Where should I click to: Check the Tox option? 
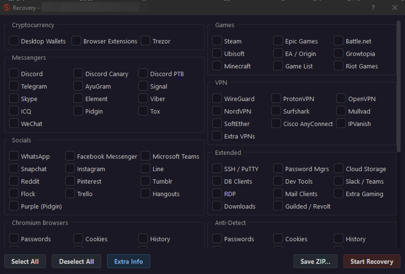[143, 111]
